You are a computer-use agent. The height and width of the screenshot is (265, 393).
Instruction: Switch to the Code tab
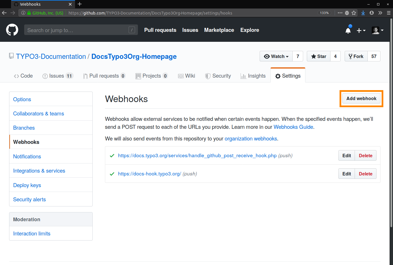point(23,76)
